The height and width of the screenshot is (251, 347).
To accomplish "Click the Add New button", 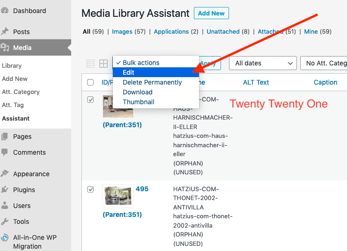I will [x=211, y=14].
